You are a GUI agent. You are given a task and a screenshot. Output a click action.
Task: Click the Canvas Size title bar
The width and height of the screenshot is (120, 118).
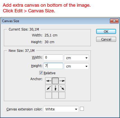tap(55, 21)
